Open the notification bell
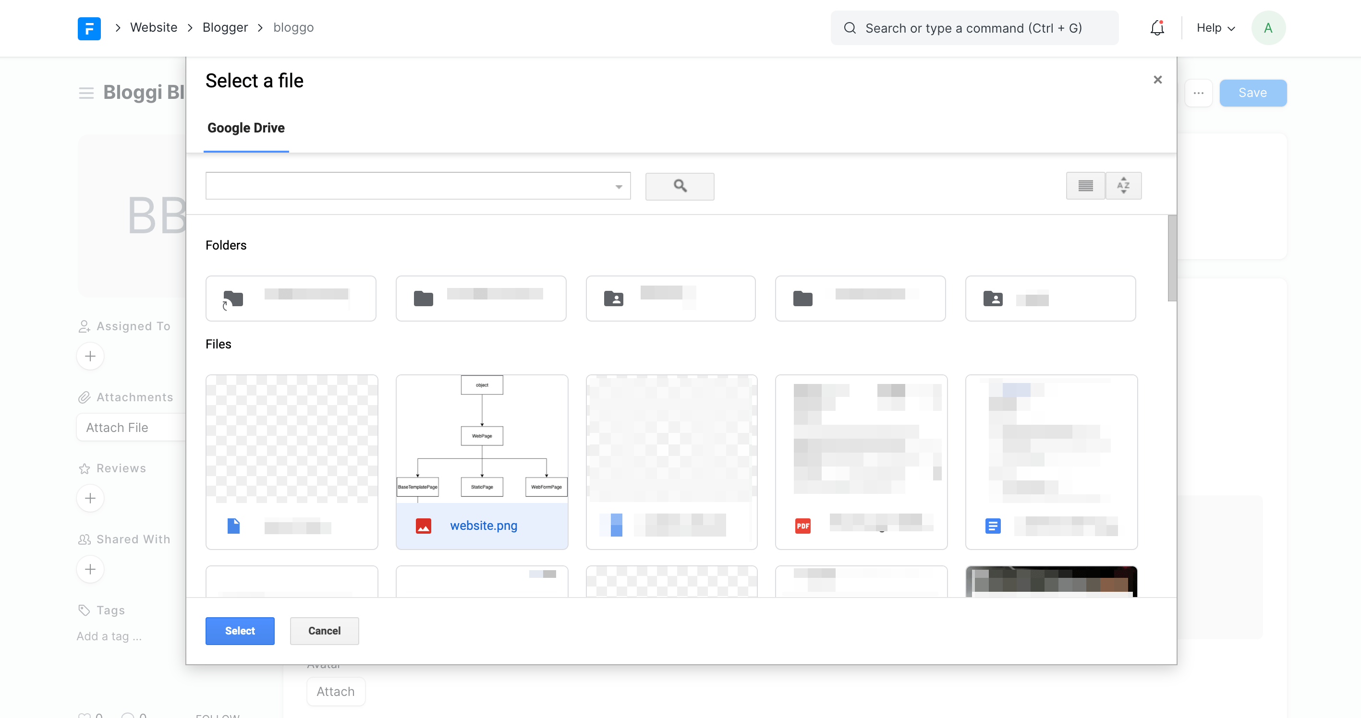Screen dimensions: 1361x718 pyautogui.click(x=1156, y=28)
